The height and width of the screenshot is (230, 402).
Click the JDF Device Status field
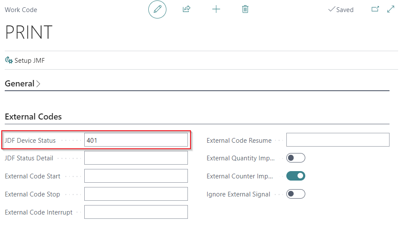point(136,140)
